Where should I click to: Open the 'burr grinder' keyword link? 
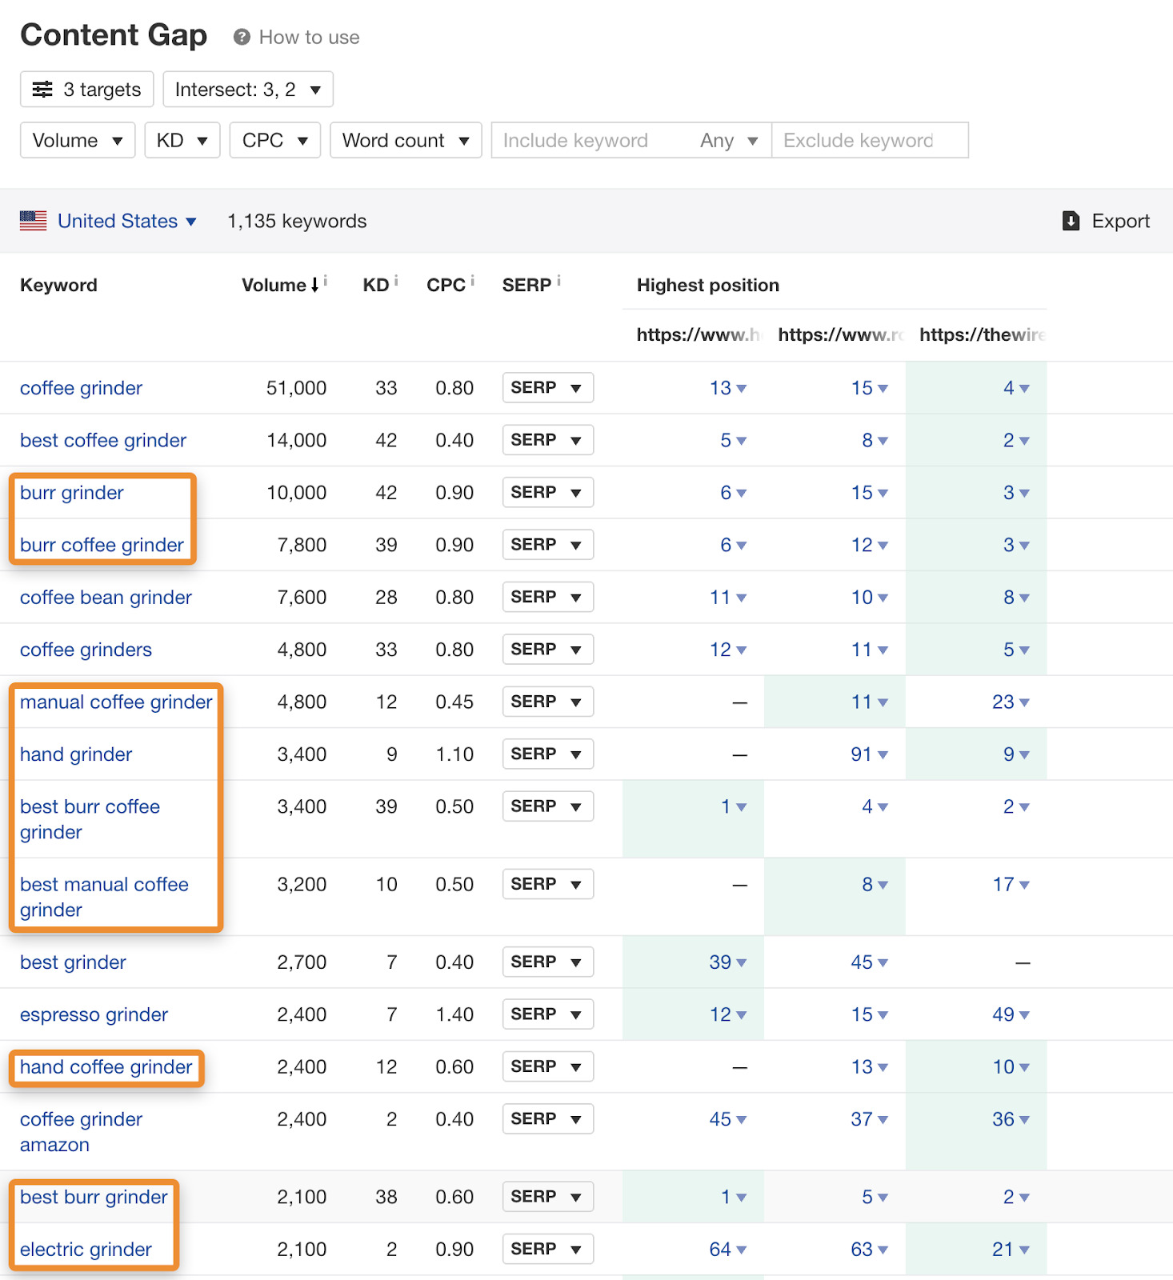click(72, 493)
